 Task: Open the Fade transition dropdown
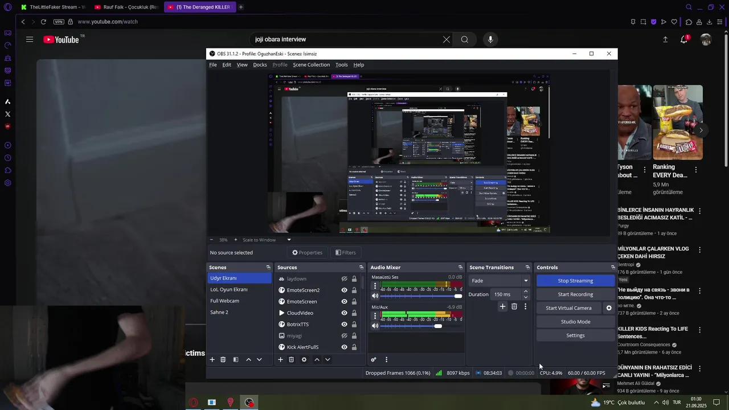[x=499, y=281]
